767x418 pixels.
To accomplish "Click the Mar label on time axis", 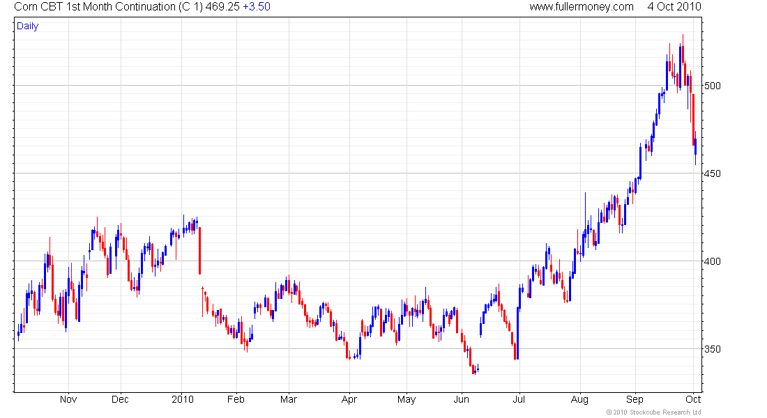I will pos(289,399).
